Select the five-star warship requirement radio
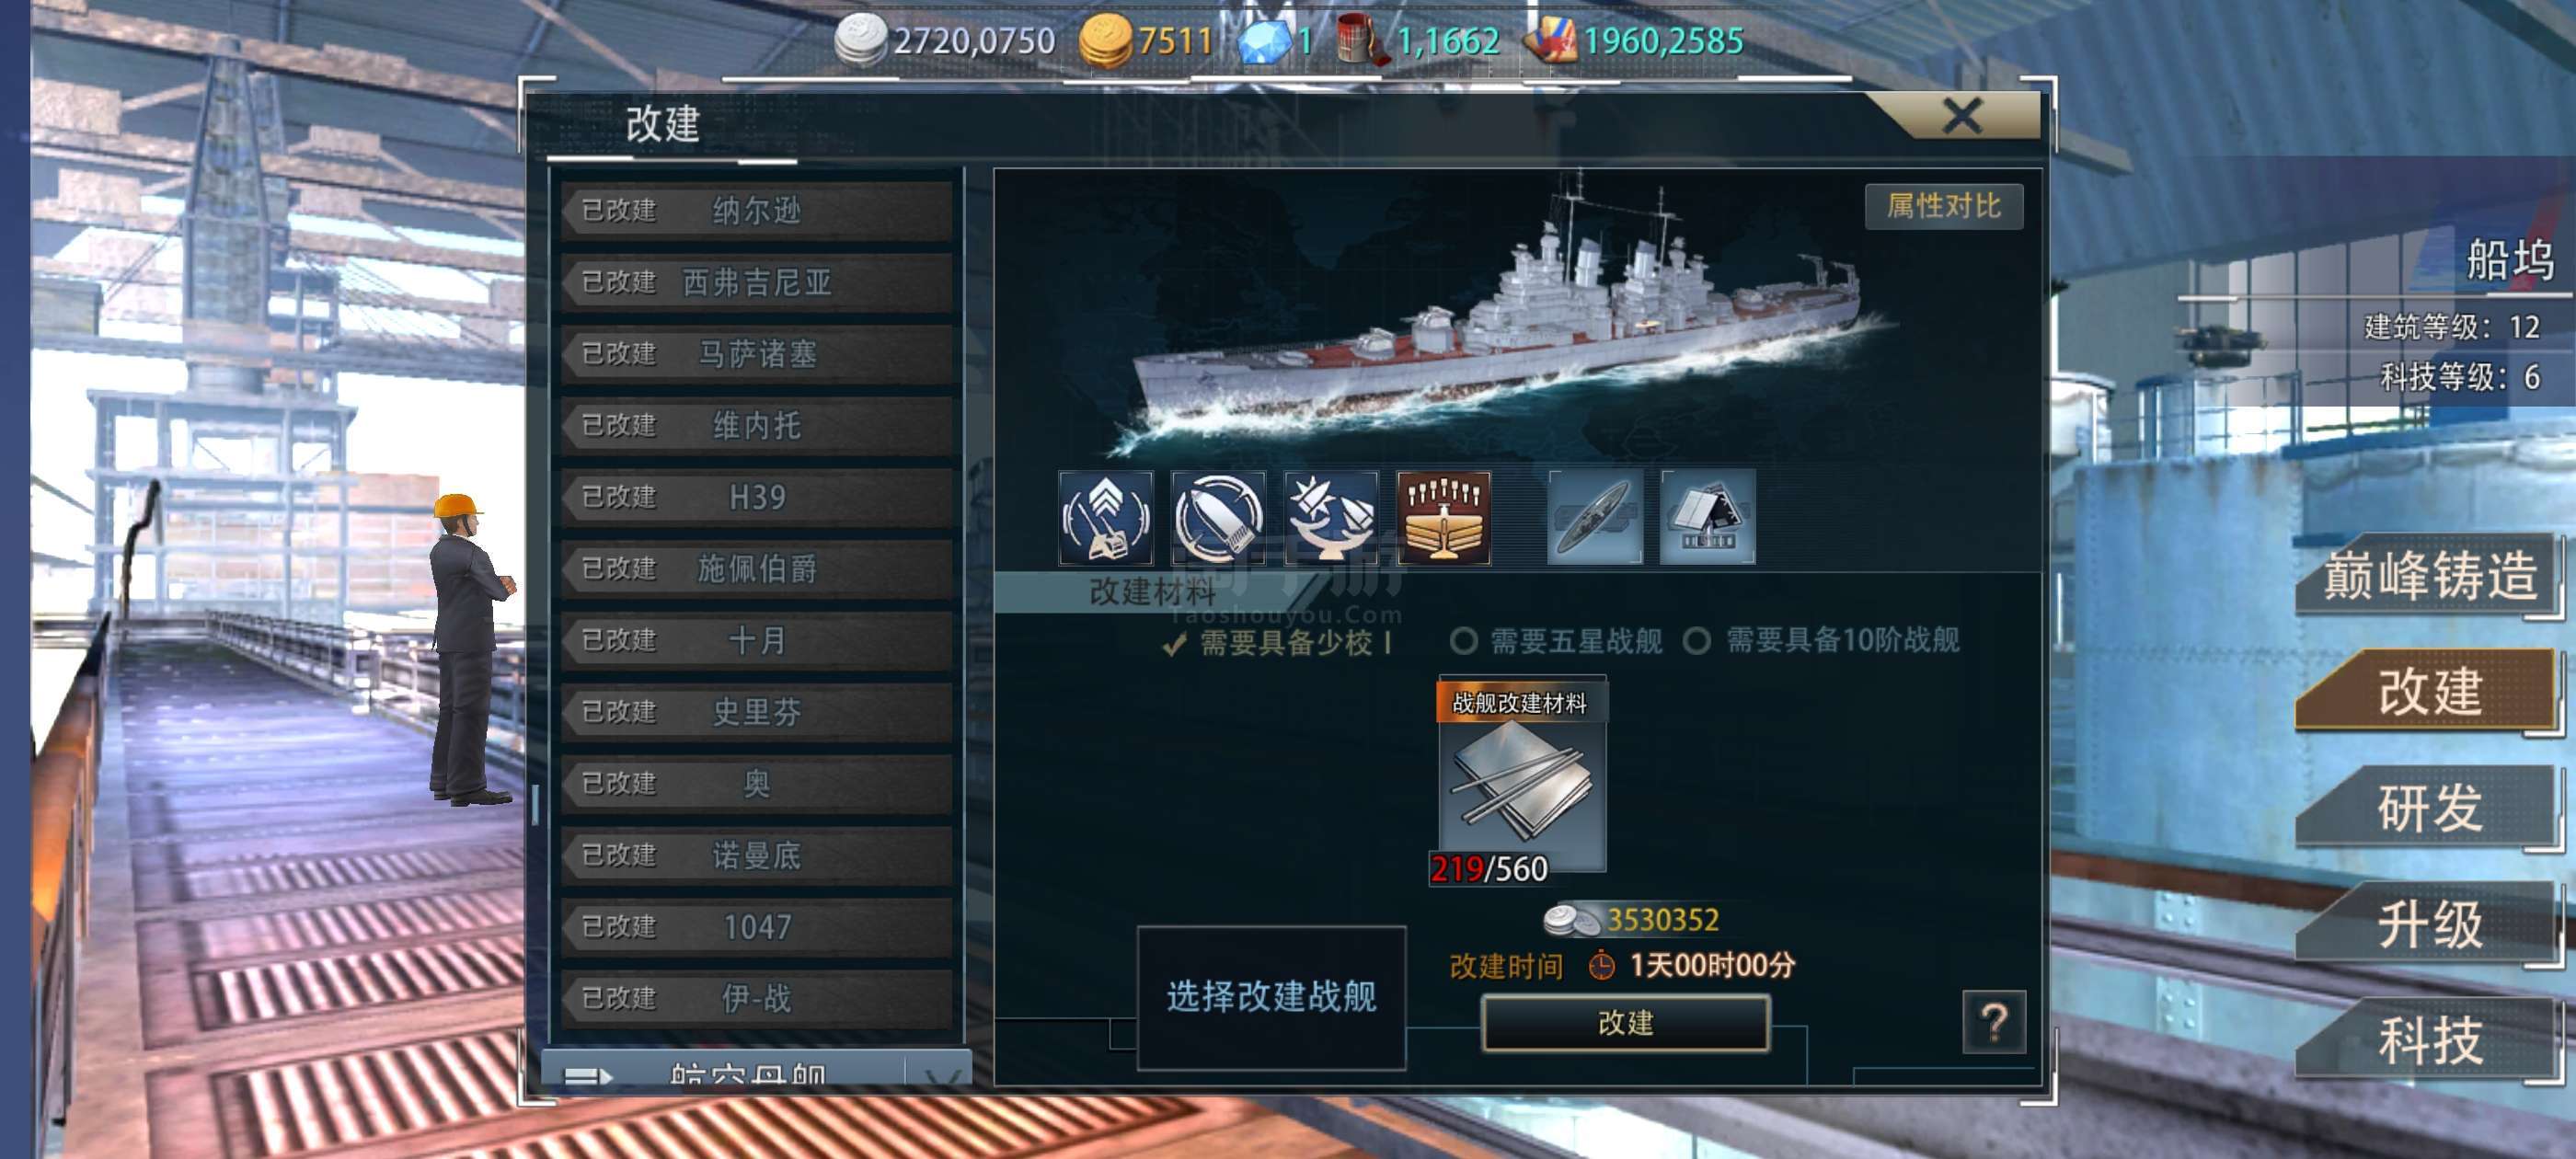Viewport: 2576px width, 1159px height. coord(1463,641)
